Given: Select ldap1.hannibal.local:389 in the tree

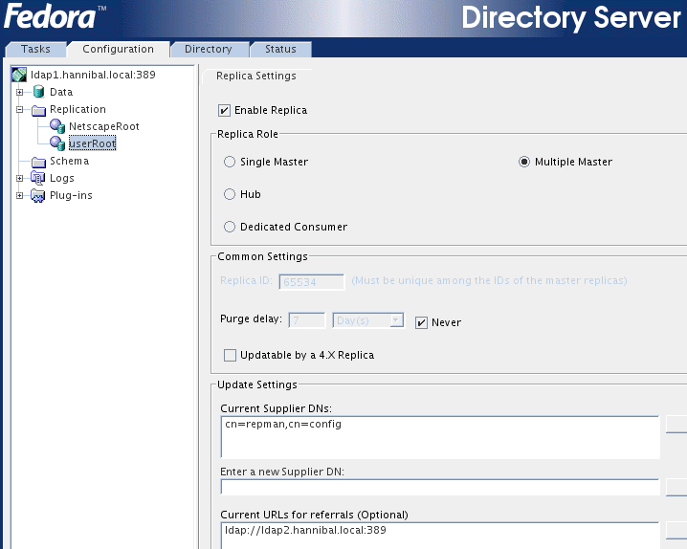Looking at the screenshot, I should [x=93, y=75].
